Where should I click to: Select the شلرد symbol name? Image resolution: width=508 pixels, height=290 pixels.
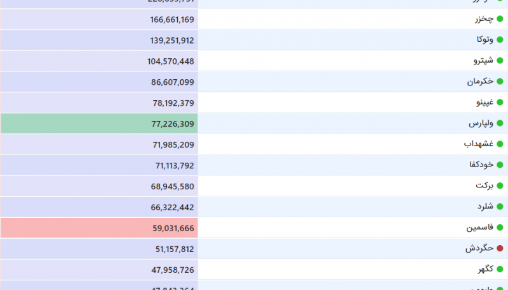click(485, 206)
